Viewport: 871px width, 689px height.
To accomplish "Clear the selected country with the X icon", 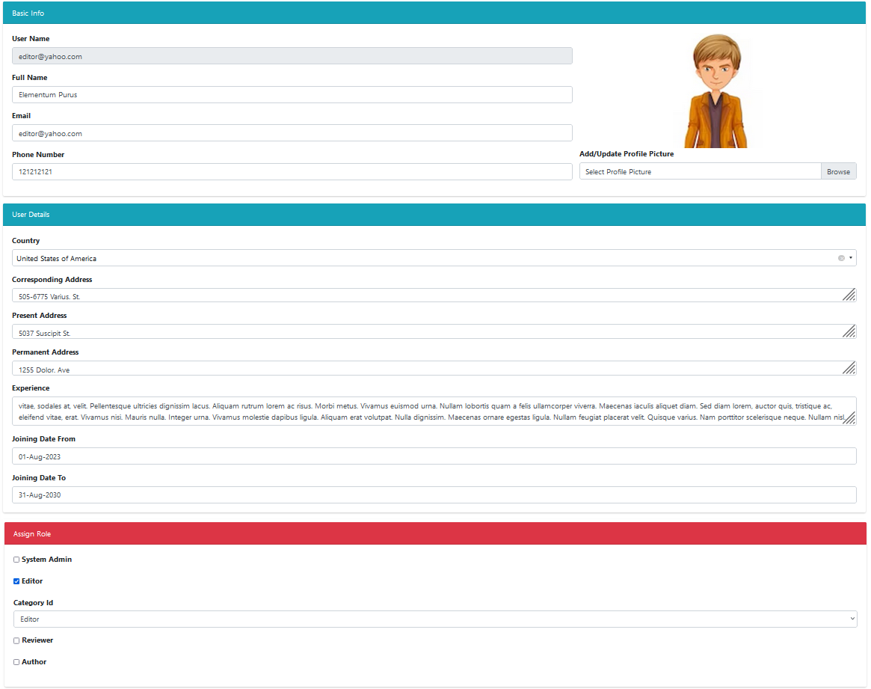I will [840, 257].
